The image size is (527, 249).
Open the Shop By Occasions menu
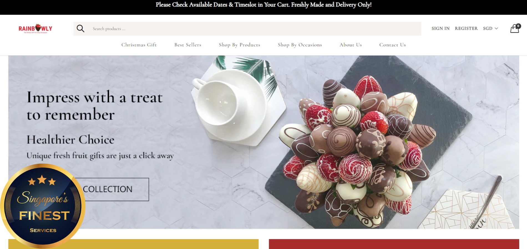point(300,45)
